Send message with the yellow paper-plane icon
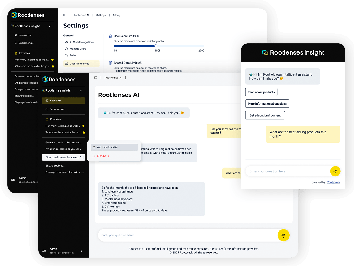 pos(283,235)
